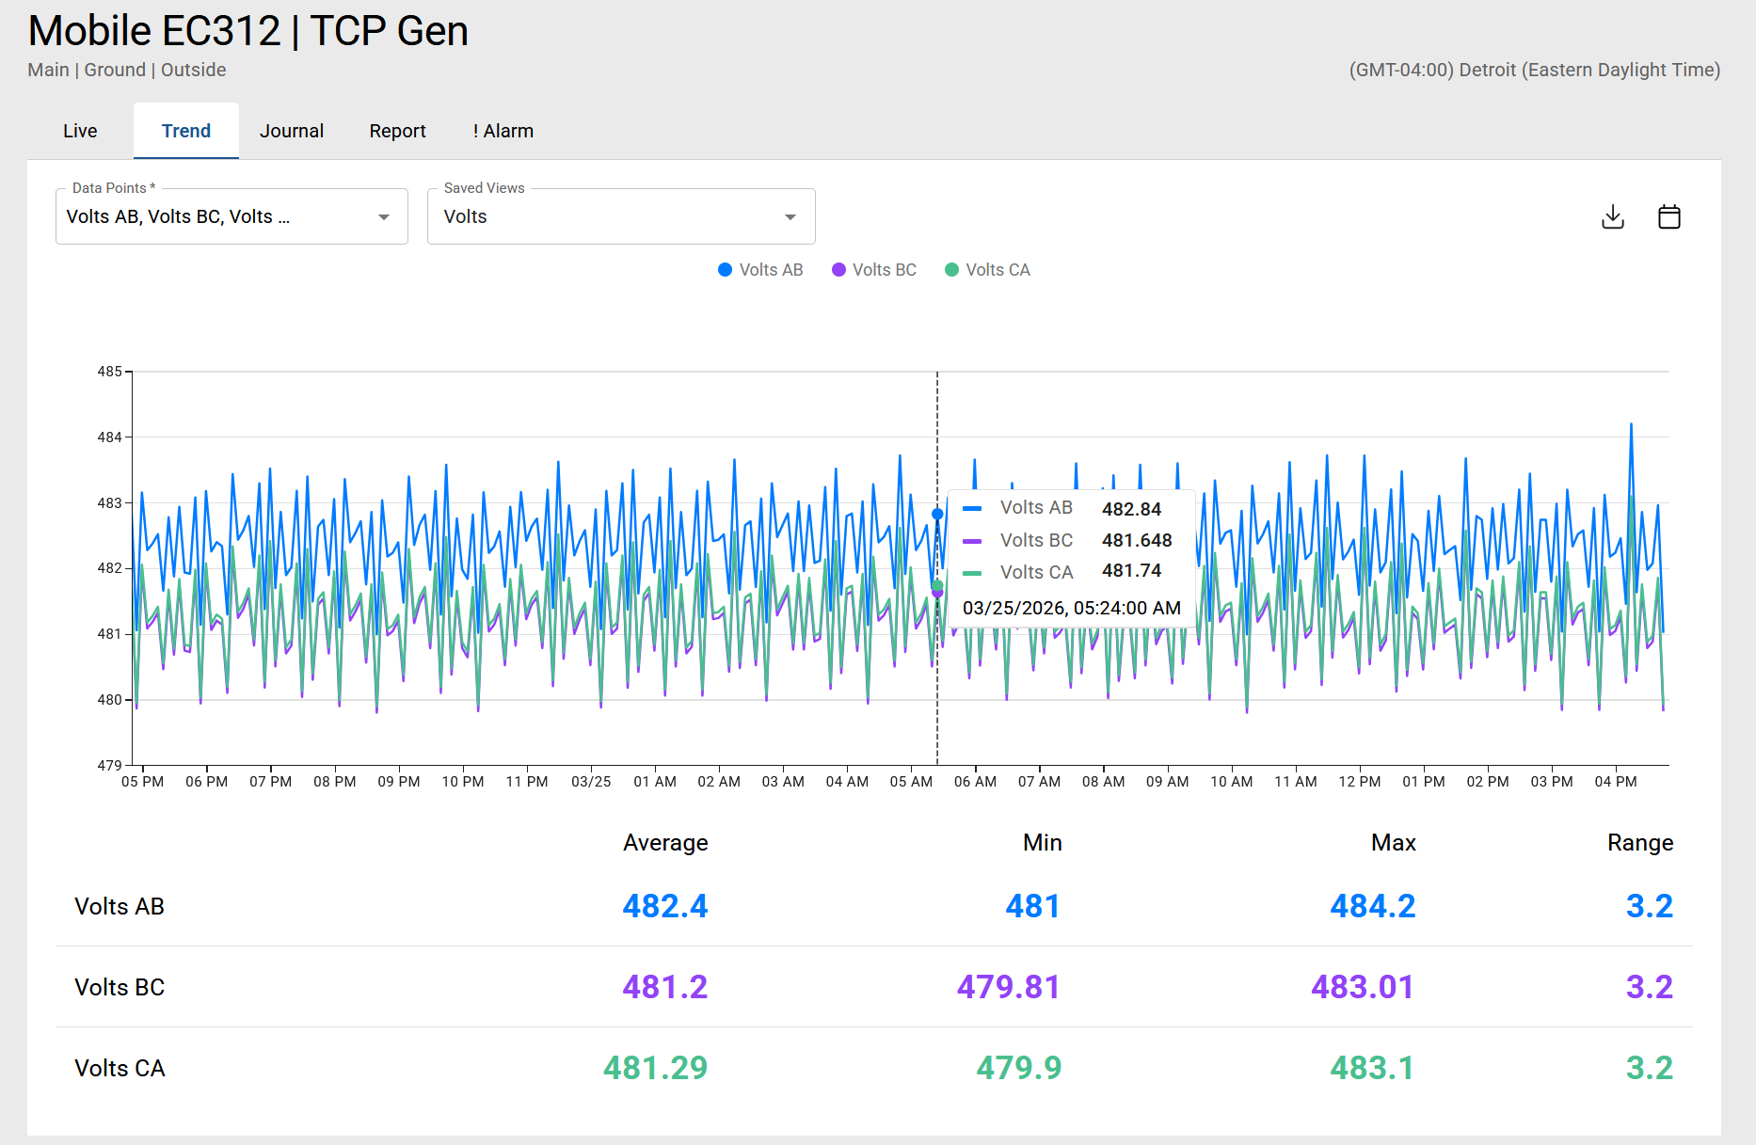Click the Volts CA min value 479.9

pyautogui.click(x=1018, y=1068)
